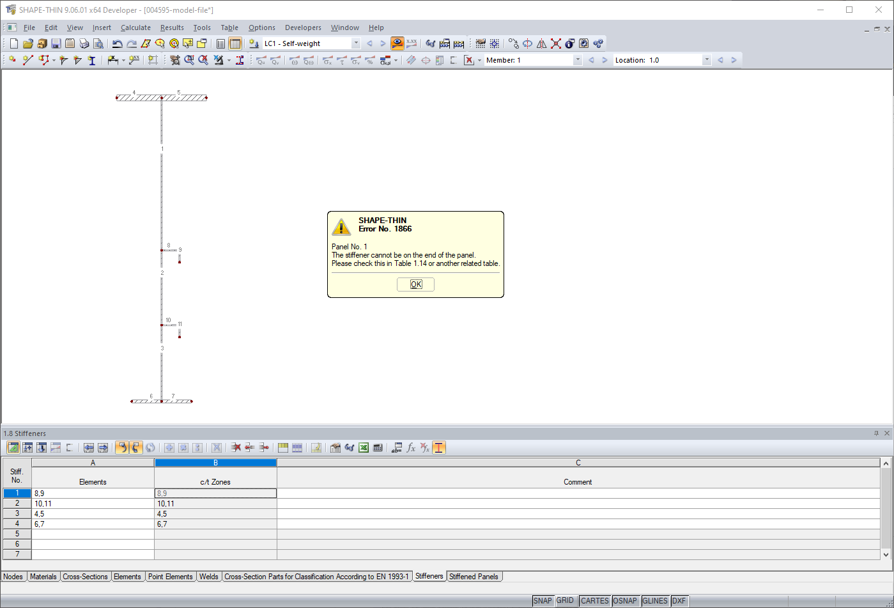Switch to the Stiffened Panels tab

pyautogui.click(x=475, y=576)
